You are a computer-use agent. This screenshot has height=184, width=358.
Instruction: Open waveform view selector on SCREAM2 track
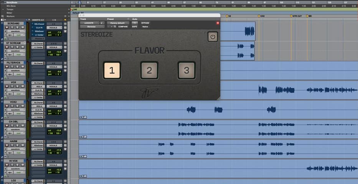[x=16, y=31]
